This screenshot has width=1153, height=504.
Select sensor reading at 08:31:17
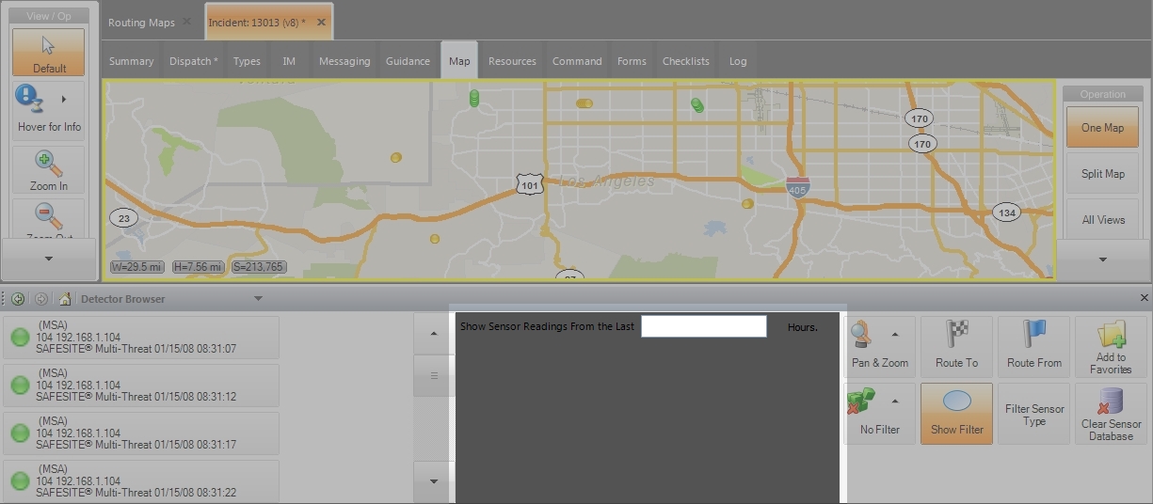(142, 433)
